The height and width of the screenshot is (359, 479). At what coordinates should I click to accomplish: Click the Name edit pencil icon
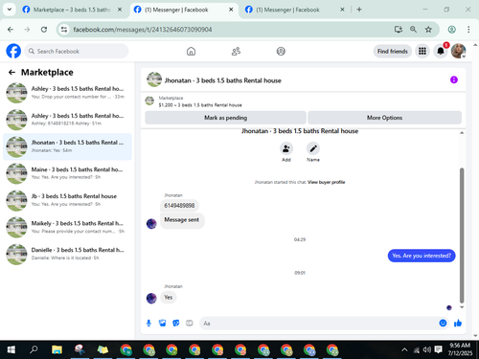coord(313,148)
